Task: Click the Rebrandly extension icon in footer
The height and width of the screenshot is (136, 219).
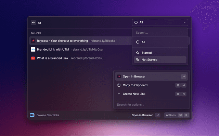Action: point(32,115)
